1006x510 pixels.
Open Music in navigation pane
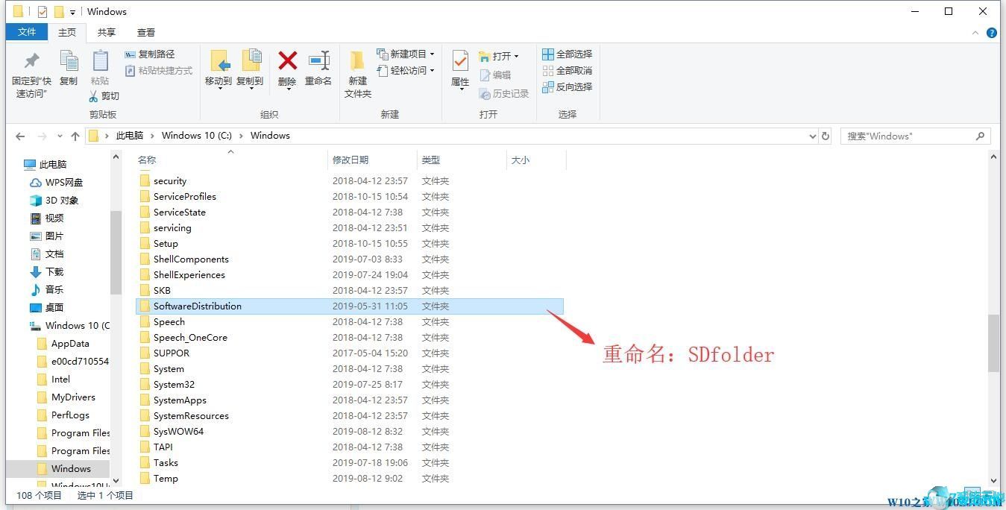(x=46, y=290)
